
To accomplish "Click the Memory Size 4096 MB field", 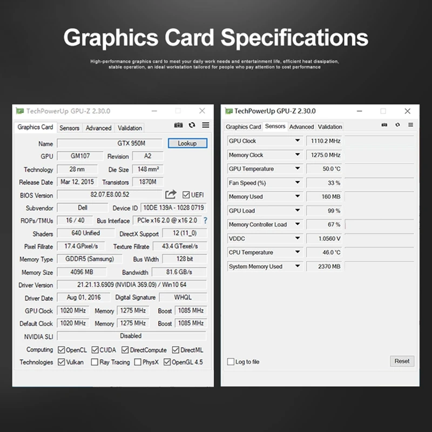I will [82, 272].
